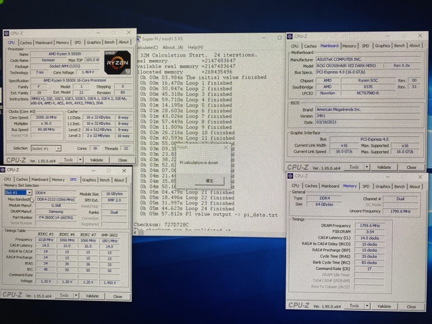Click the Super PI horizontal scrollbar left arrow
The width and height of the screenshot is (432, 324).
(135, 232)
